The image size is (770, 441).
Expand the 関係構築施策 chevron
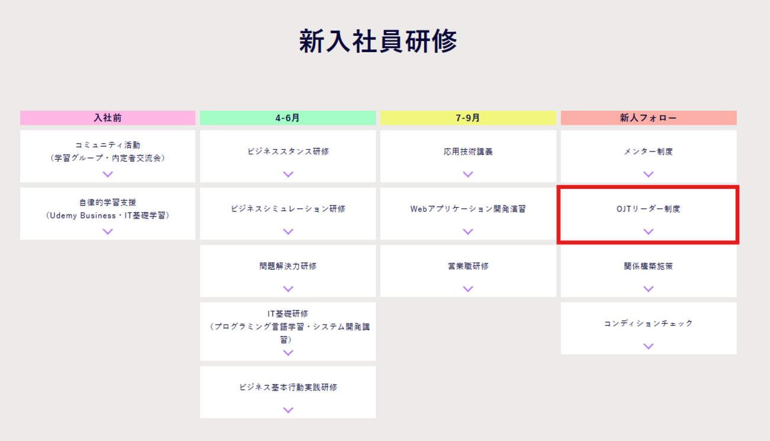pos(648,289)
